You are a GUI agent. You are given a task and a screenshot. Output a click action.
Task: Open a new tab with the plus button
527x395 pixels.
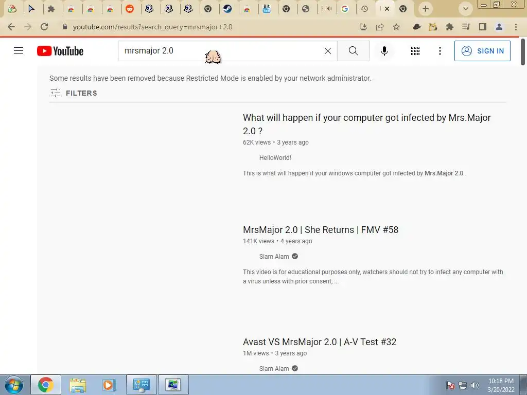point(426,9)
